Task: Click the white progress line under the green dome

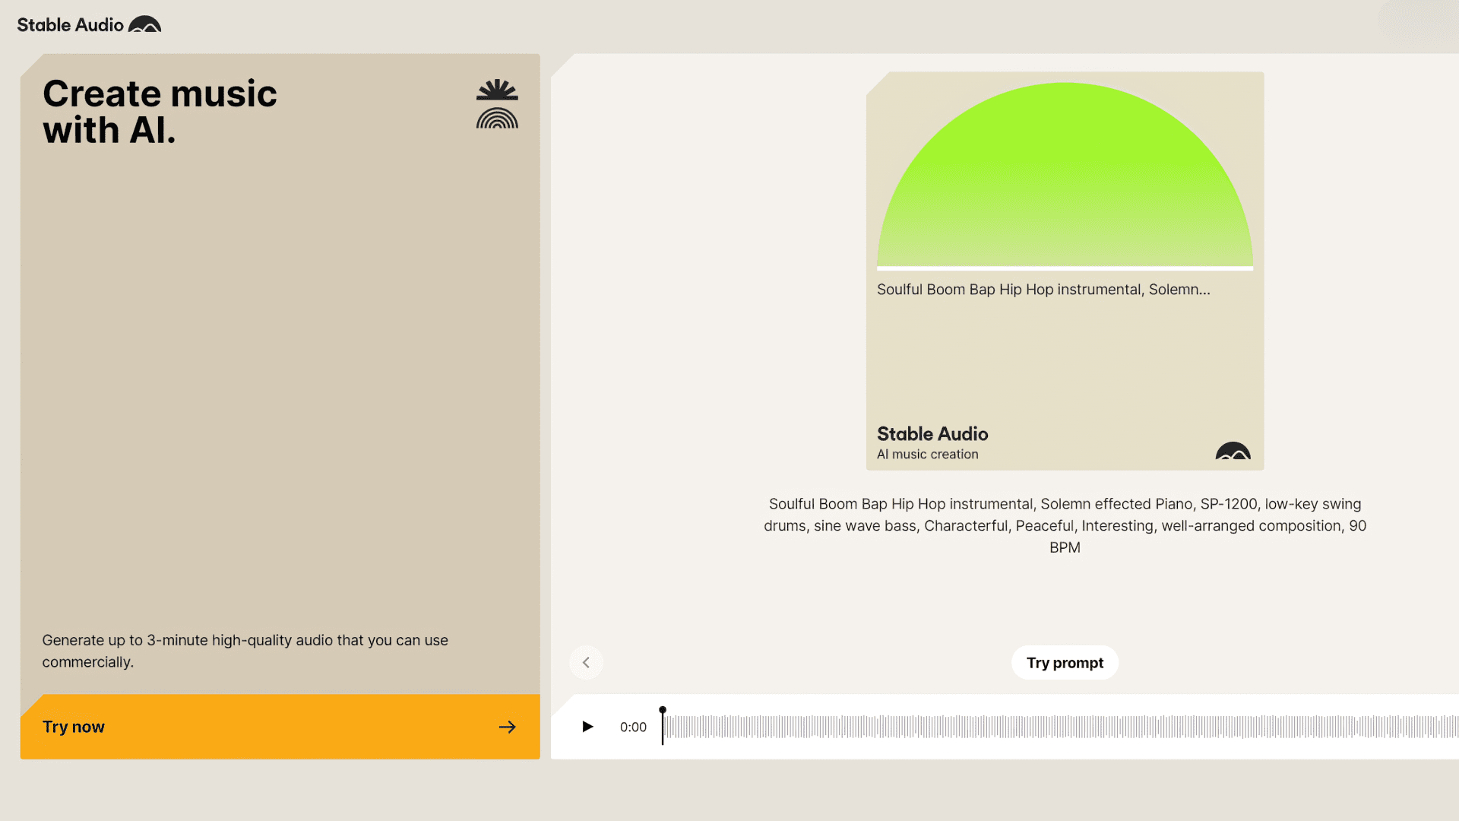Action: [1064, 268]
